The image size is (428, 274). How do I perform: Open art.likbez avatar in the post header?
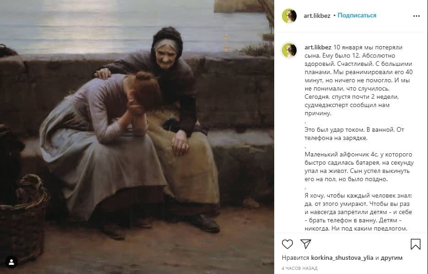coord(289,16)
